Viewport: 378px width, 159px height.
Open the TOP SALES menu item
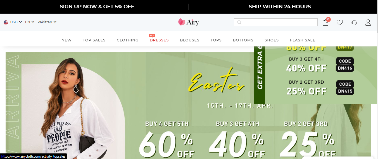[x=94, y=40]
